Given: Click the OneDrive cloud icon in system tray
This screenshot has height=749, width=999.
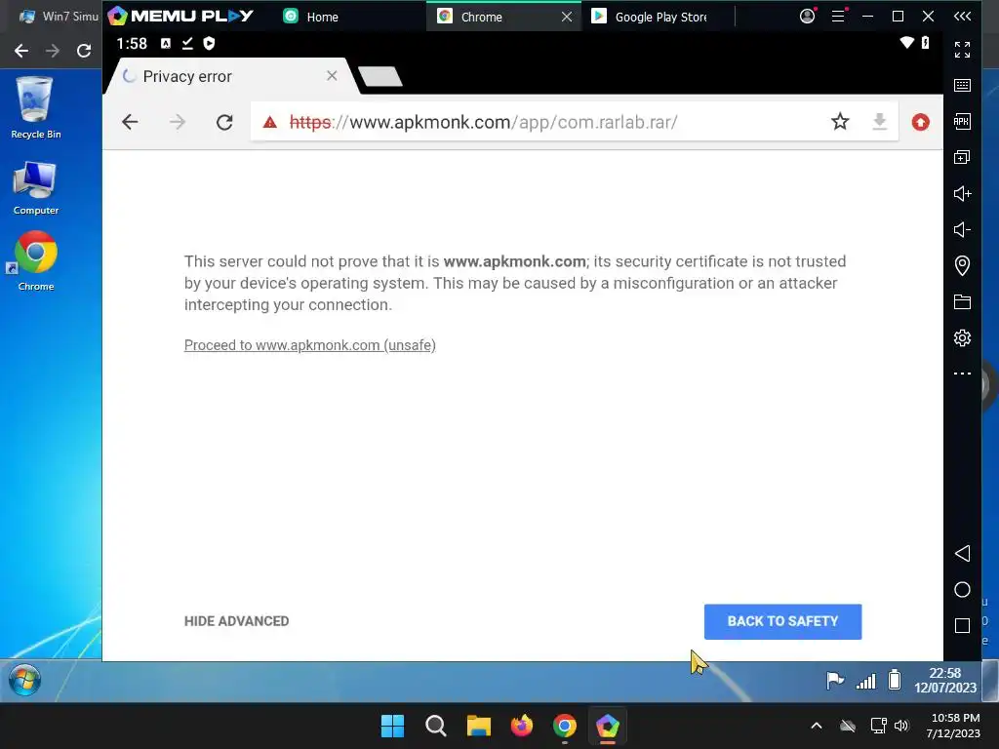Looking at the screenshot, I should tap(848, 726).
